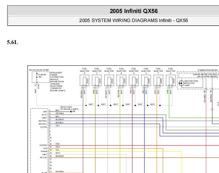Click 'FUEL INJECTOR 5' header label
The width and height of the screenshot is (219, 173).
click(84, 71)
